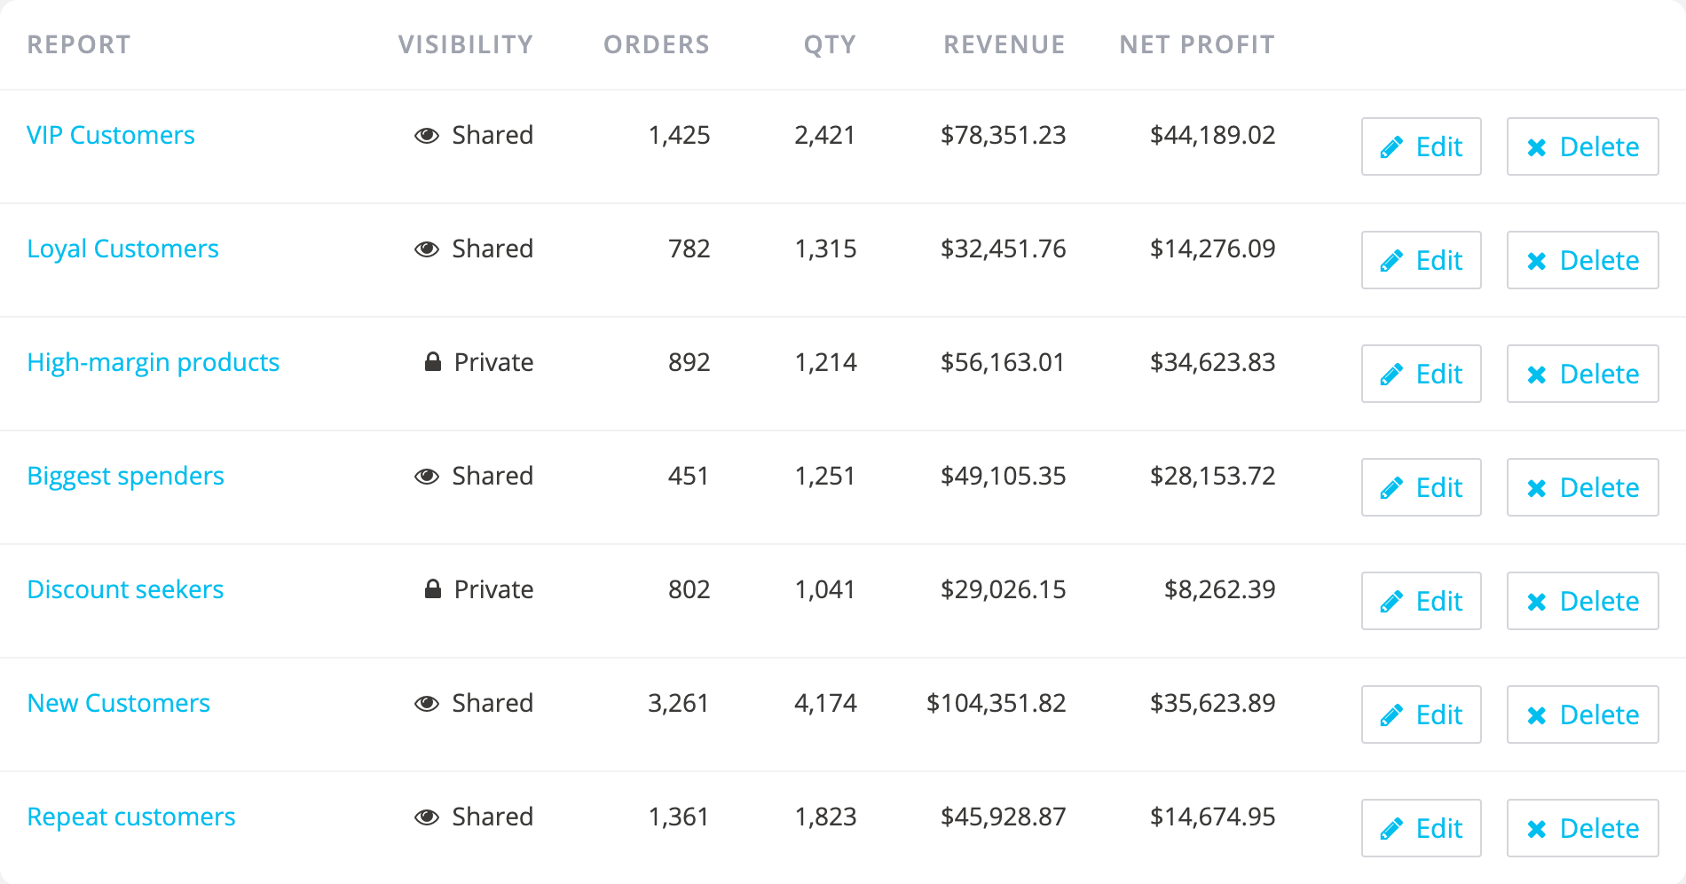The height and width of the screenshot is (884, 1686).
Task: Open the Repeat customers report
Action: click(x=131, y=817)
